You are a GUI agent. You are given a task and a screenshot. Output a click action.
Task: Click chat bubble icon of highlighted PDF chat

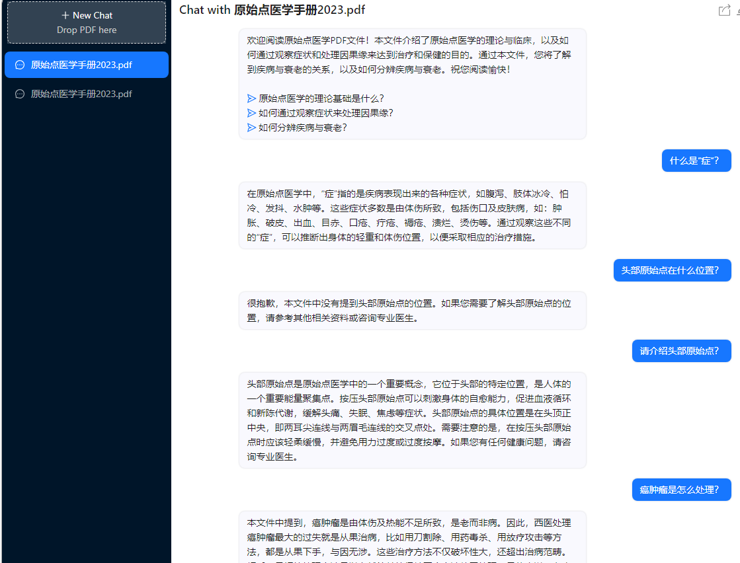pyautogui.click(x=20, y=65)
